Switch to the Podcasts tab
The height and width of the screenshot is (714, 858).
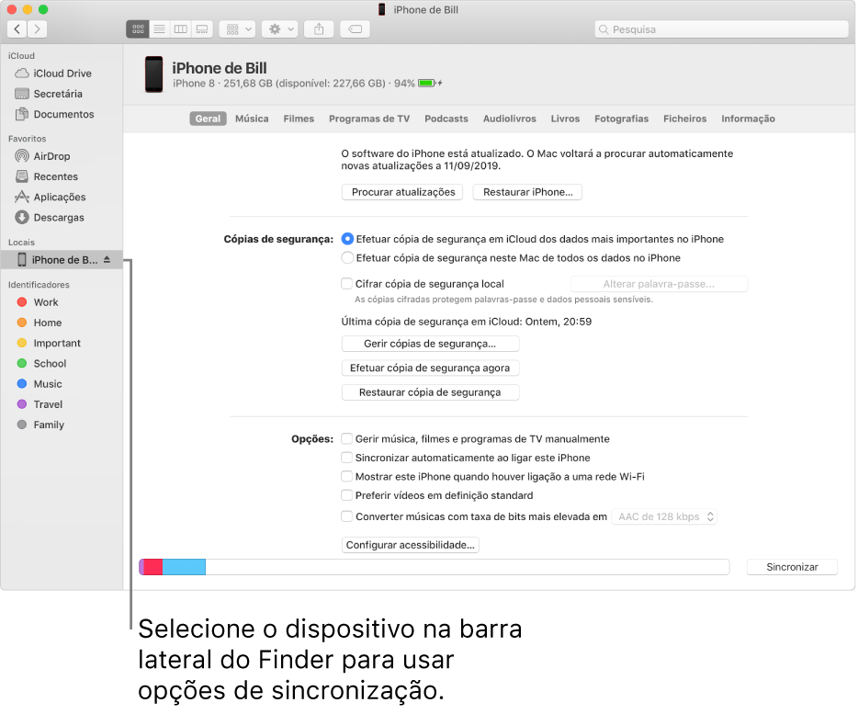coord(446,119)
